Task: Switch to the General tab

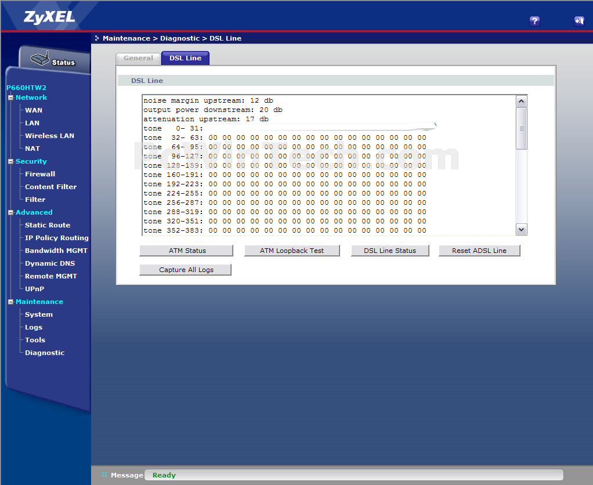Action: [x=139, y=58]
